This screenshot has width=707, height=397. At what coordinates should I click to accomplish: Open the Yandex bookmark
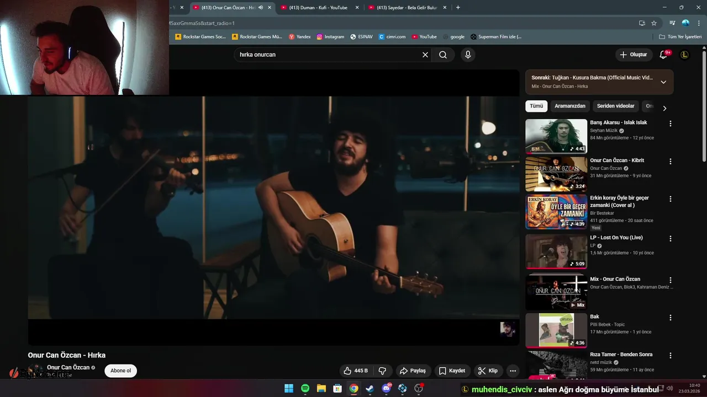(300, 37)
